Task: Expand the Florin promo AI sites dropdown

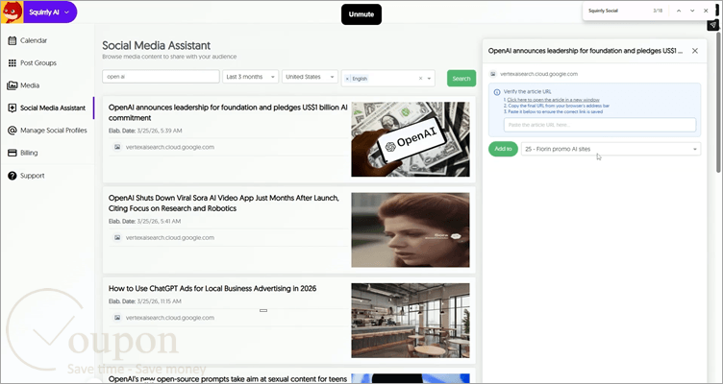Action: pyautogui.click(x=611, y=149)
